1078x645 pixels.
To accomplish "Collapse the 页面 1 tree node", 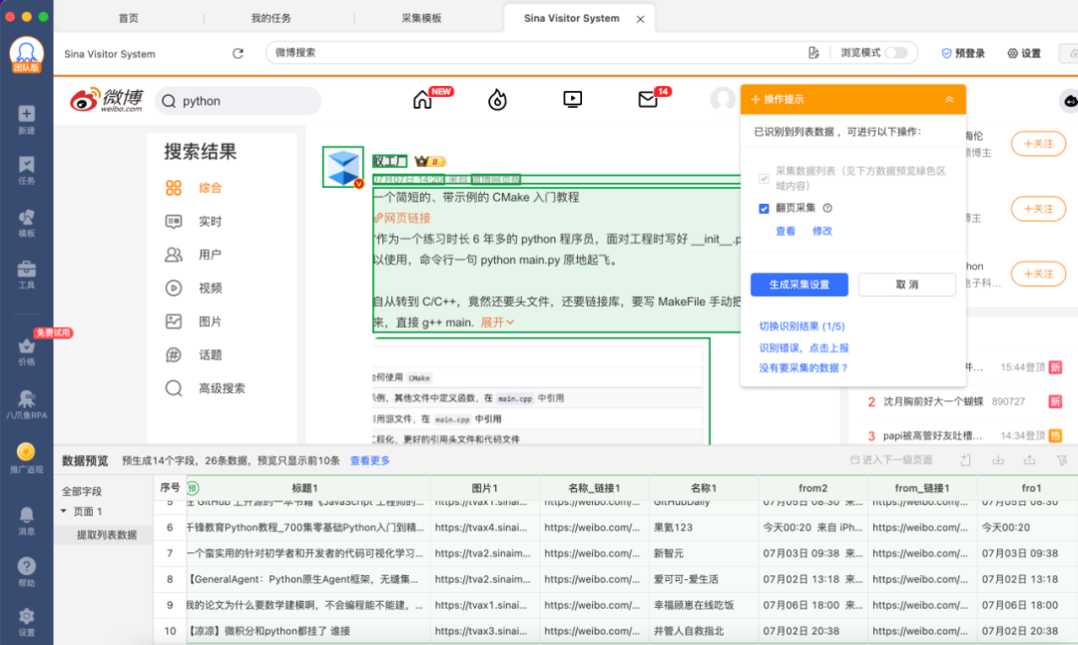I will click(x=64, y=511).
